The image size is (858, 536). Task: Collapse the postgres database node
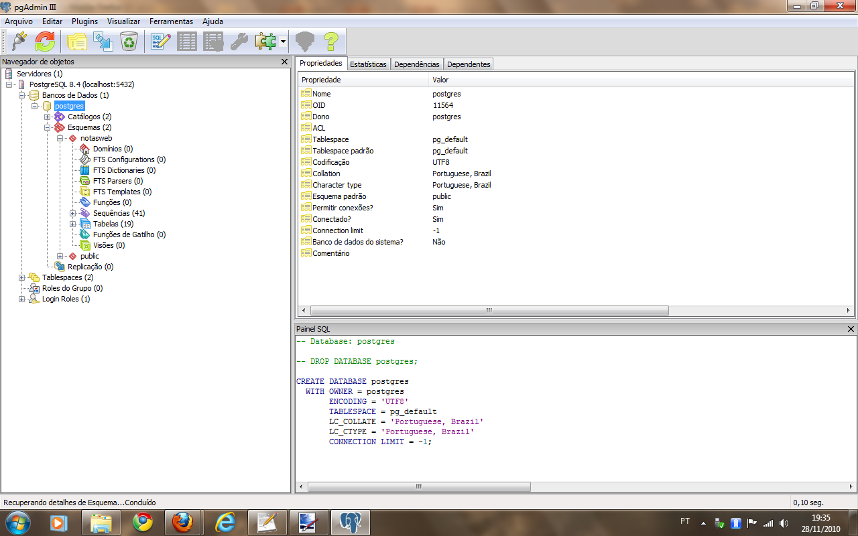[35, 106]
